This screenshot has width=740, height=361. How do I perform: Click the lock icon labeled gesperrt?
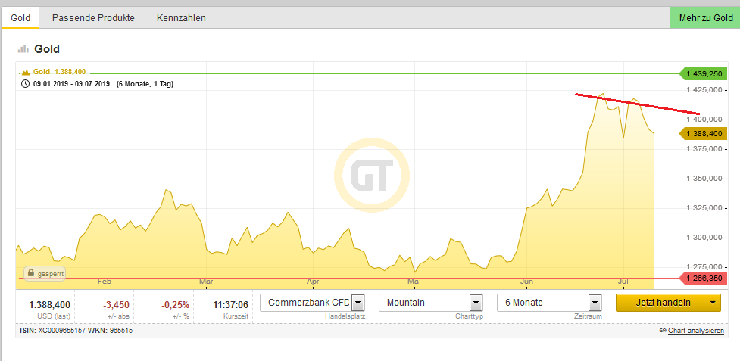coord(31,273)
